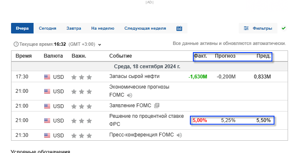The height and width of the screenshot is (153, 294).
Task: Switch to the Завтра tab
Action: click(x=73, y=28)
